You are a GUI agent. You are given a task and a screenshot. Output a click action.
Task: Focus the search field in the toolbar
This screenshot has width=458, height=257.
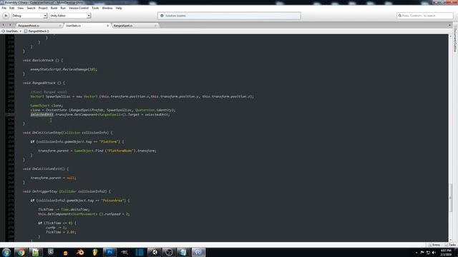(425, 16)
